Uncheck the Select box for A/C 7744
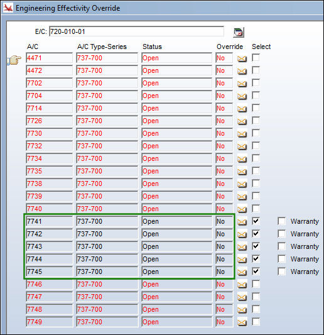The width and height of the screenshot is (324, 335). 256,259
